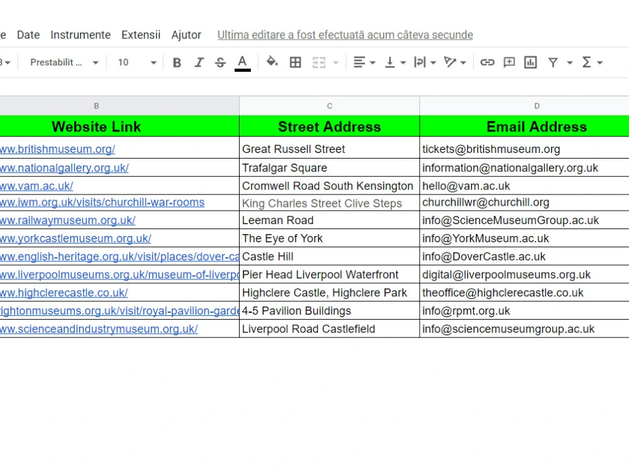Select the Website Link header cell
Image resolution: width=629 pixels, height=472 pixels.
click(x=120, y=126)
